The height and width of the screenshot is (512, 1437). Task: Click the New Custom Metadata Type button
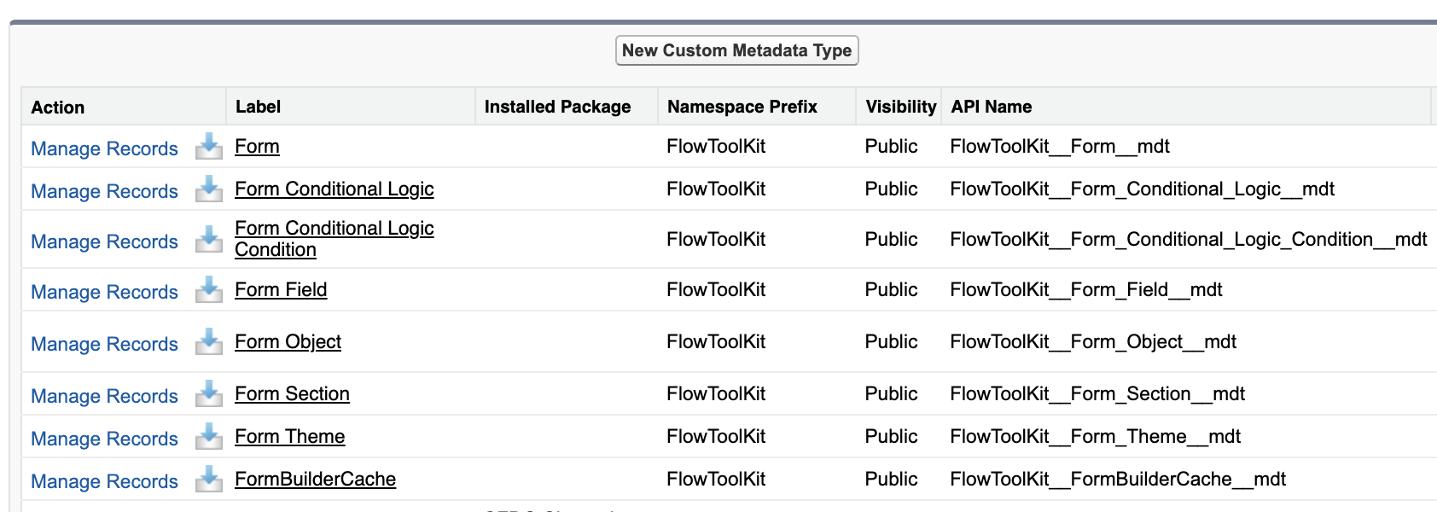point(736,50)
